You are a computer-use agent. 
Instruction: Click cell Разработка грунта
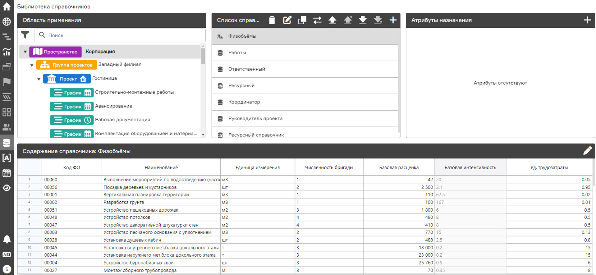(161, 202)
